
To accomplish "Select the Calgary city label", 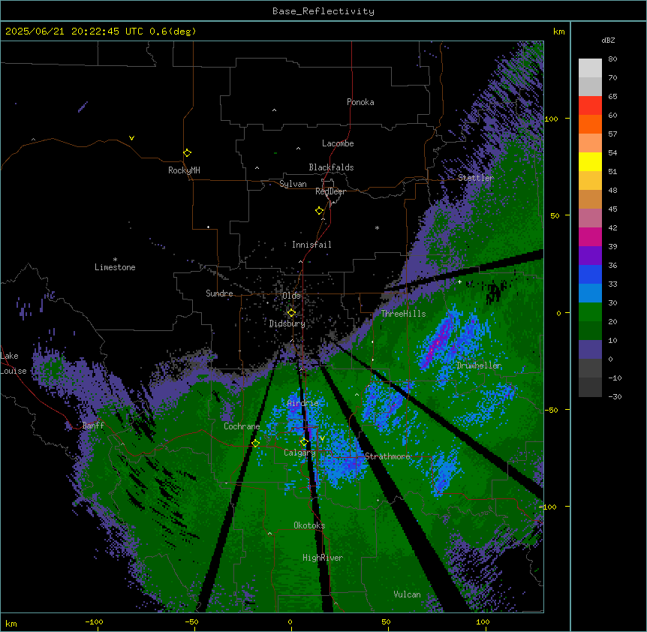I will point(299,453).
